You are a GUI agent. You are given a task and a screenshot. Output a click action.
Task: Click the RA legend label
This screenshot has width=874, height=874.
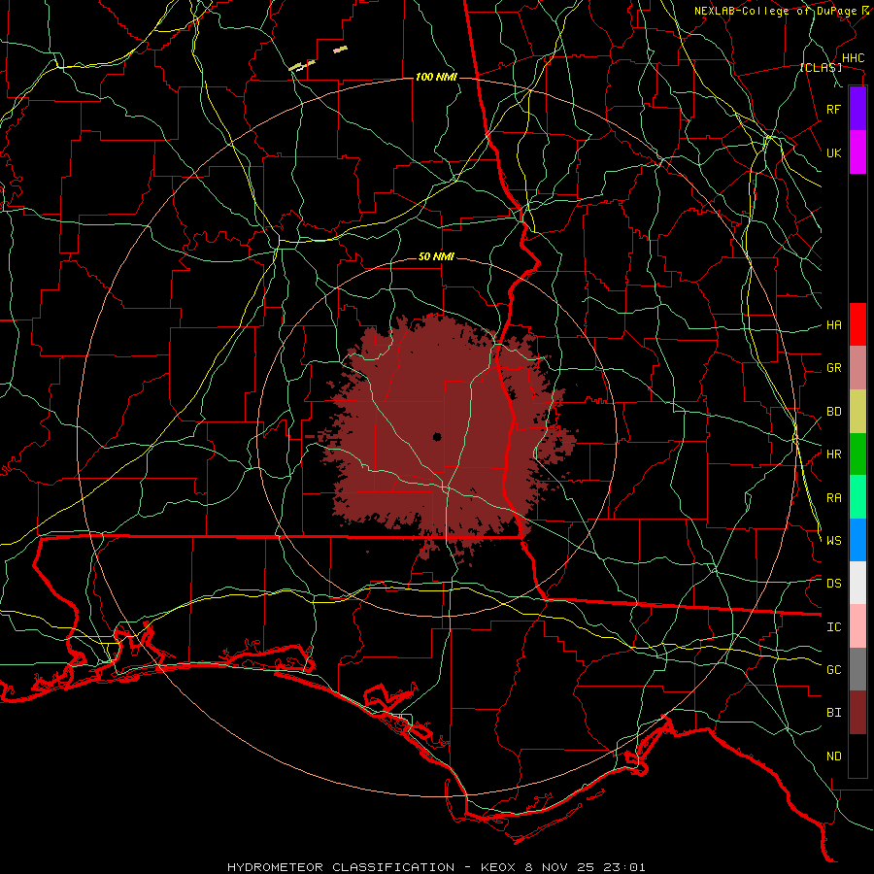[834, 498]
